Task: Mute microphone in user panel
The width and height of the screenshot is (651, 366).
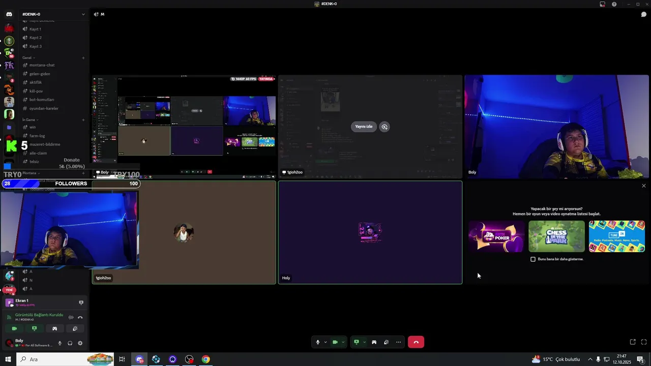Action: pos(60,343)
